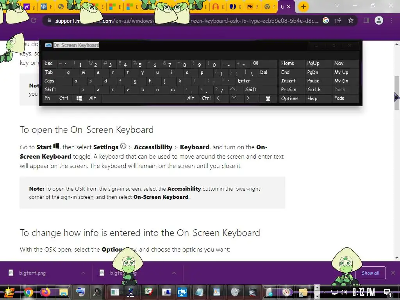This screenshot has width=400, height=300.
Task: Open the Chrome three-dot menu
Action: click(x=391, y=20)
